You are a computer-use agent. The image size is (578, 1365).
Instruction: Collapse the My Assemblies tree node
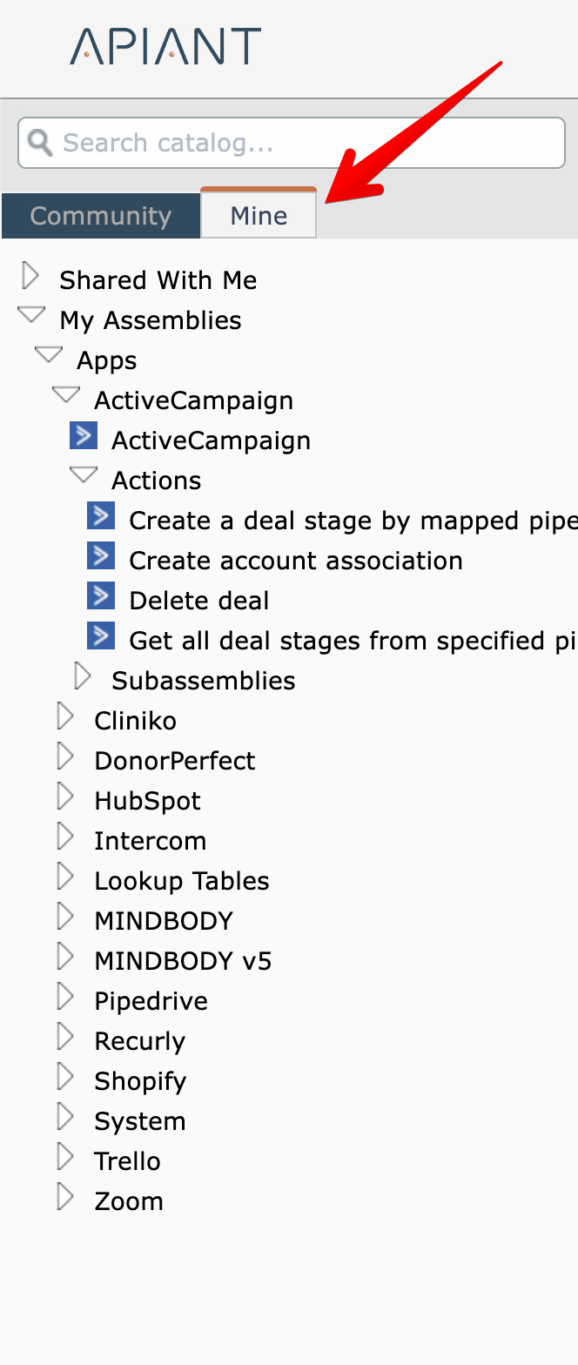pyautogui.click(x=31, y=317)
